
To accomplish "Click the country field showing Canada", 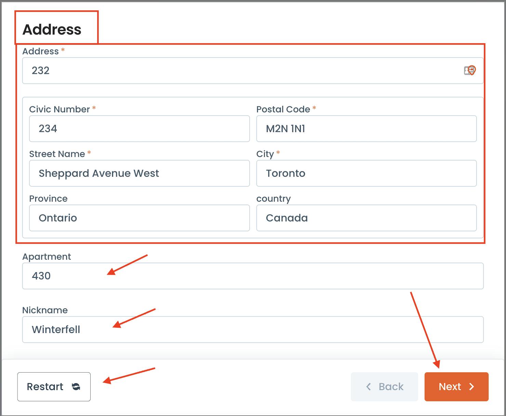I will click(366, 218).
